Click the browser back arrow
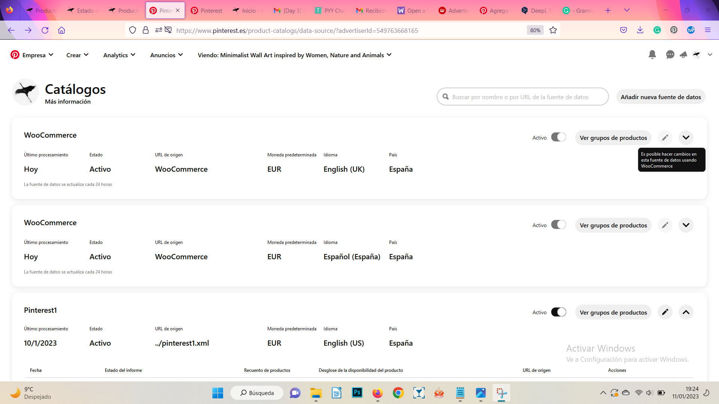Viewport: 719px width, 404px height. point(11,30)
